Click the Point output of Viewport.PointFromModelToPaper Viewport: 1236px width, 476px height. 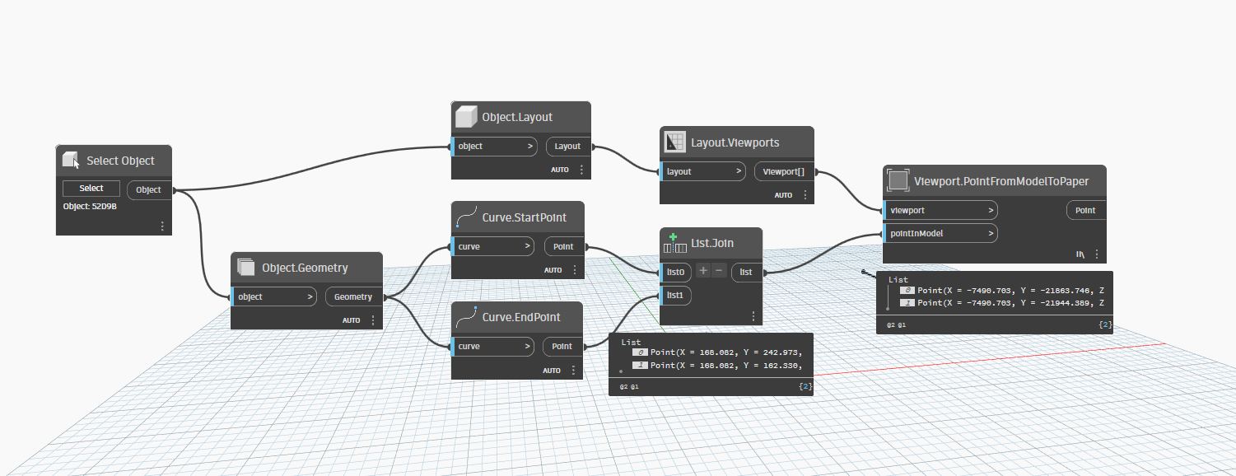(1086, 210)
